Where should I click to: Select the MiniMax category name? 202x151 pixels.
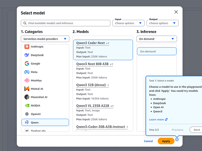36,81
